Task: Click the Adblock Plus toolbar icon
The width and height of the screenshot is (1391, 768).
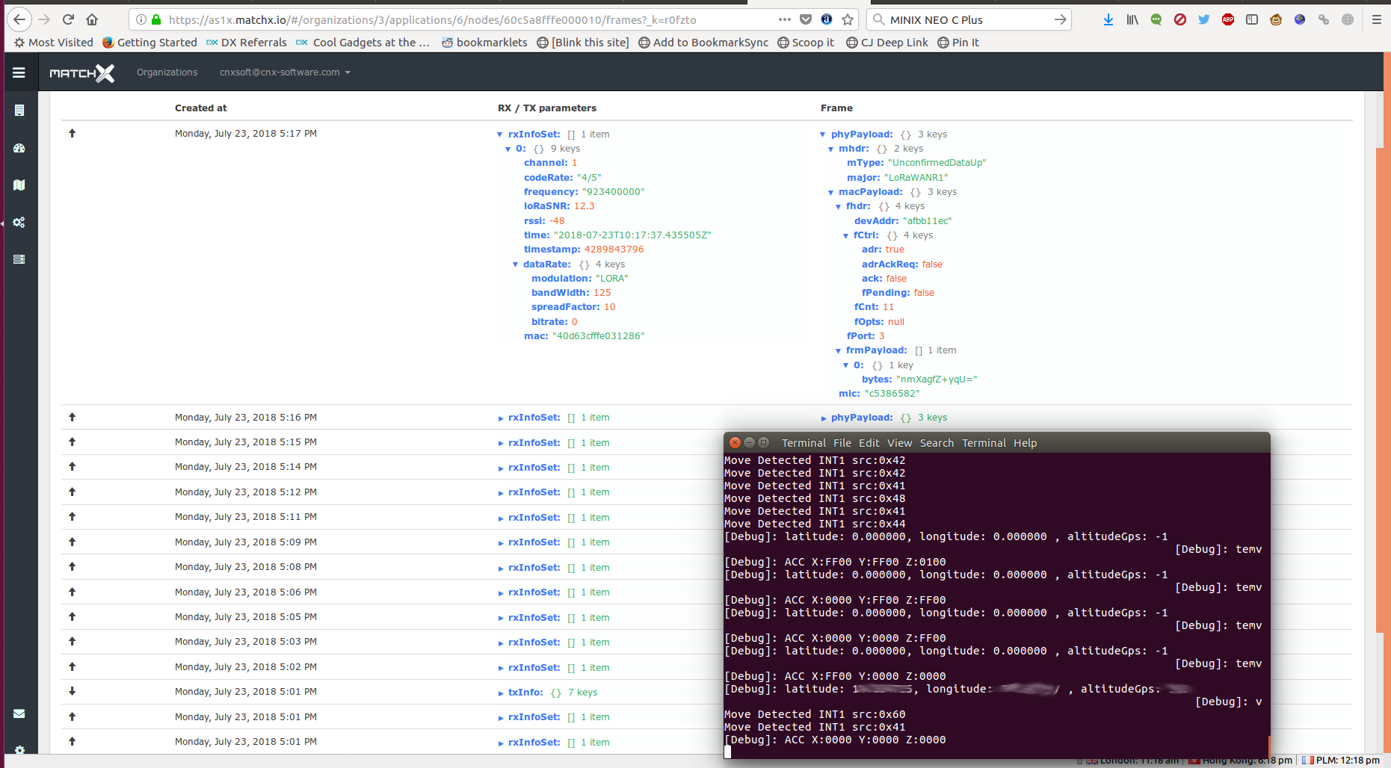Action: (x=1228, y=19)
